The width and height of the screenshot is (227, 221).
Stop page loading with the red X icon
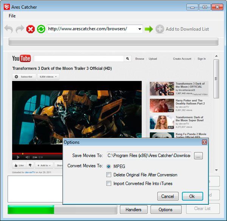pyautogui.click(x=31, y=29)
